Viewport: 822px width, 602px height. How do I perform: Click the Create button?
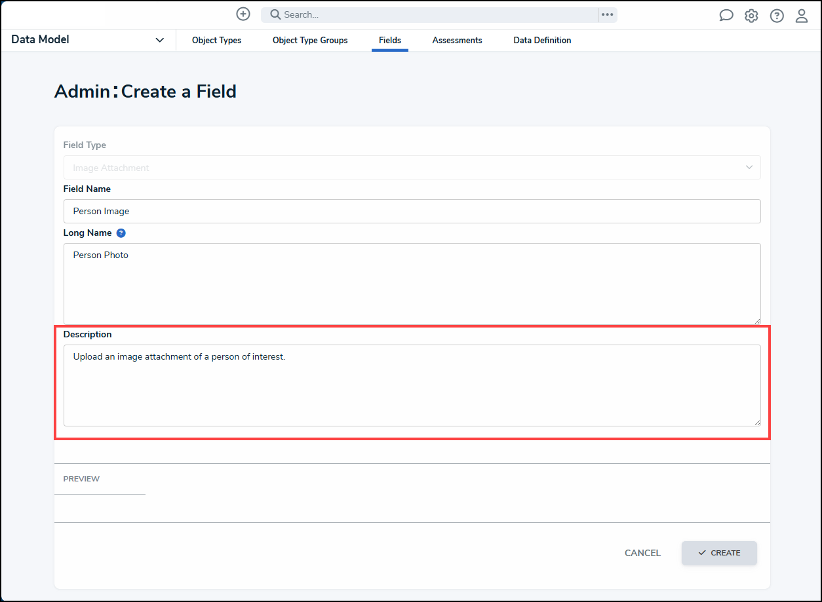[719, 553]
